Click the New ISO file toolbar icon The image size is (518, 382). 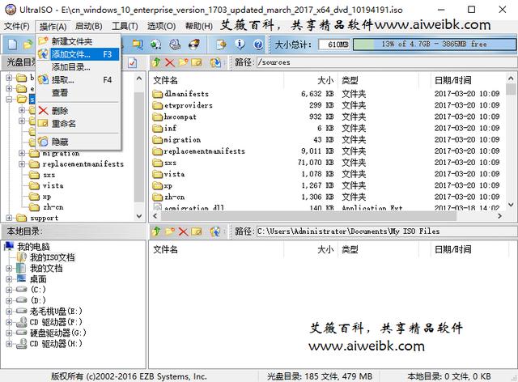(12, 45)
